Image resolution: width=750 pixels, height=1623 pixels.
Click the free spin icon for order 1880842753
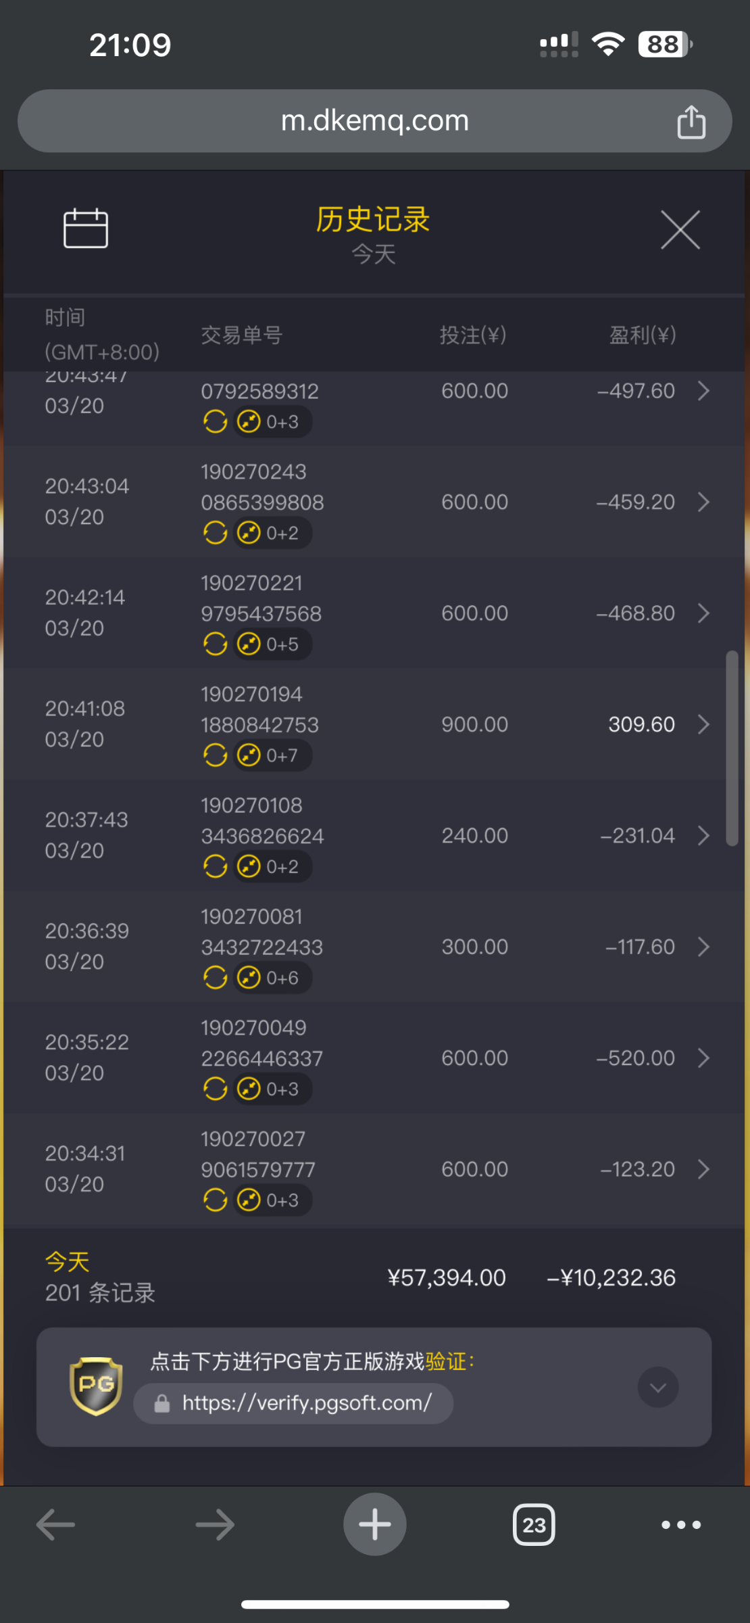click(215, 755)
